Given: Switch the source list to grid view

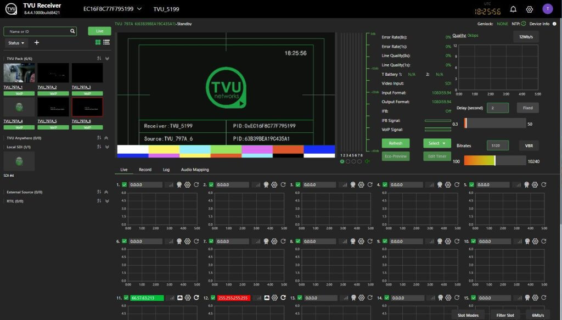Looking at the screenshot, I should point(98,42).
